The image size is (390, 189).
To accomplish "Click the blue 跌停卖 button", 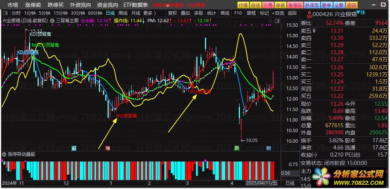I will [312, 5].
